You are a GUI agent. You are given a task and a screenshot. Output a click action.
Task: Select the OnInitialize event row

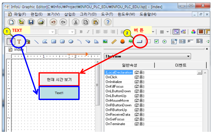tap(153, 82)
